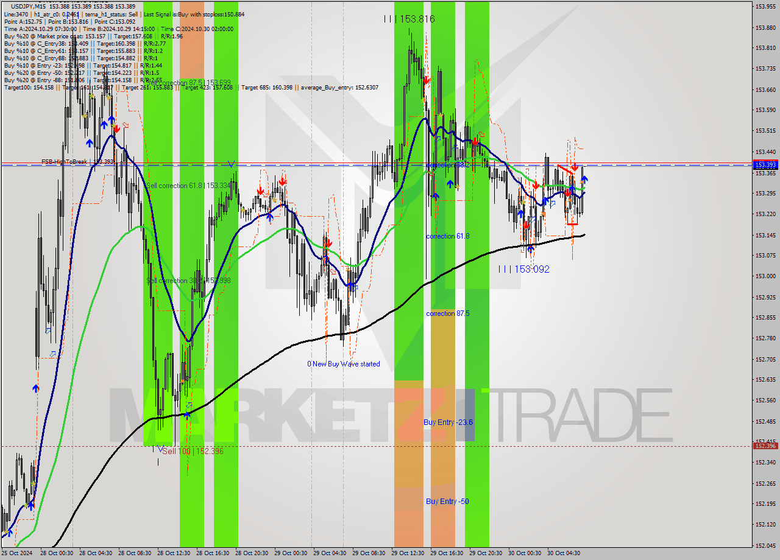Viewport: 780px width, 560px height.
Task: Click the '29 Oct 20:30' time axis label
Action: click(485, 553)
